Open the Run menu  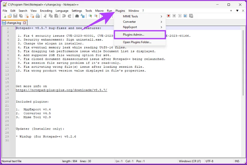point(110,11)
